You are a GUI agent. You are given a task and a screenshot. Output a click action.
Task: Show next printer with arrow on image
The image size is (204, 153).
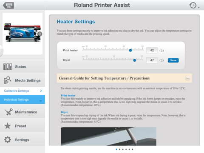point(40,34)
